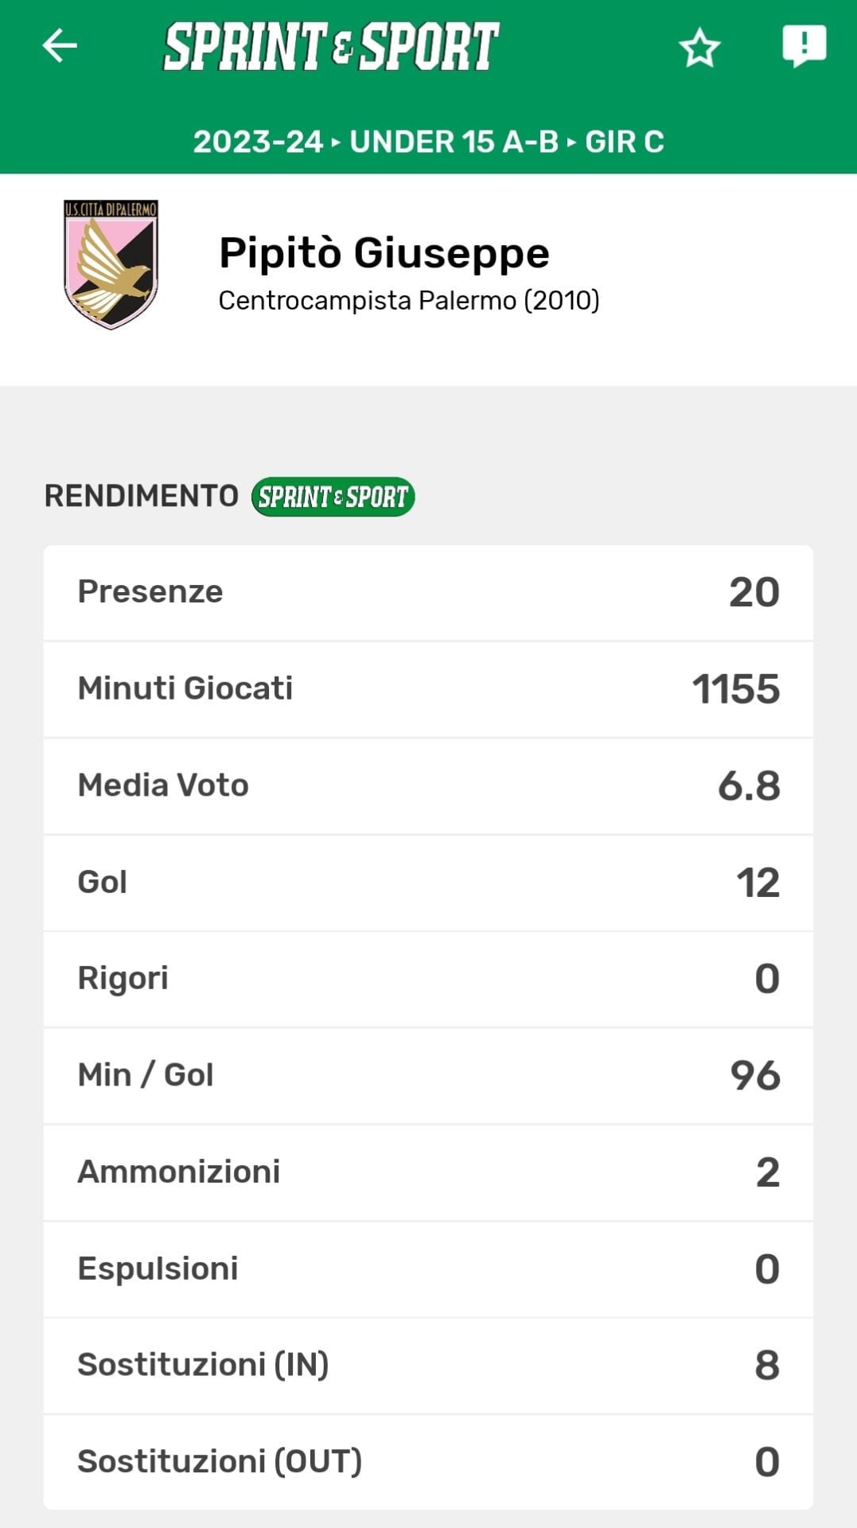
Task: Select the Minuti Giocati row
Action: pos(428,689)
